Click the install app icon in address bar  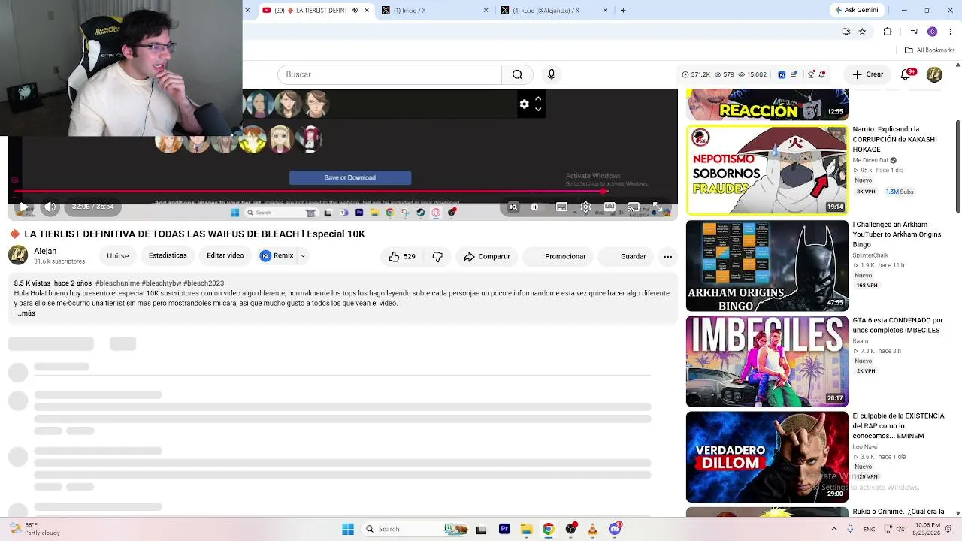846,32
